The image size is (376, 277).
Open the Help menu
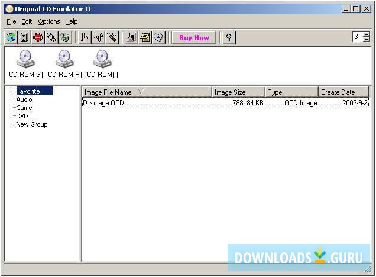(71, 21)
